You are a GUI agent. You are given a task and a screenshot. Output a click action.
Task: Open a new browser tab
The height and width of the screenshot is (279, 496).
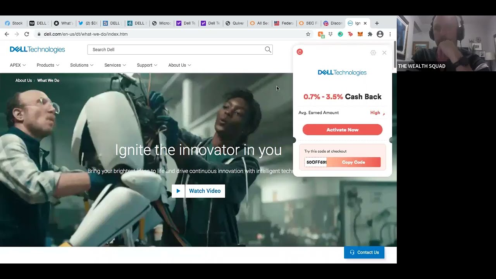[x=377, y=23]
